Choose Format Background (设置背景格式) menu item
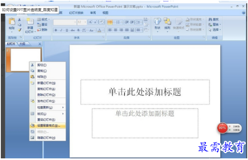The image size is (248, 160). coord(48,126)
